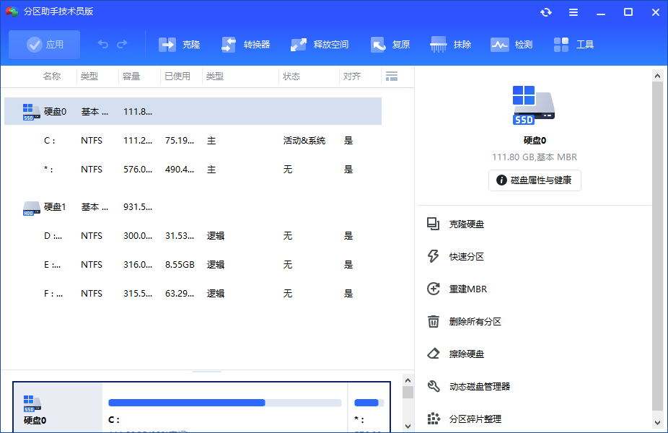The image size is (668, 433).
Task: Click right panel scrollbar down arrow
Action: click(x=657, y=422)
